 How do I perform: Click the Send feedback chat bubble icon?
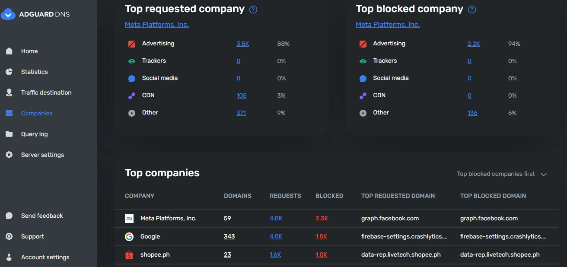9,216
